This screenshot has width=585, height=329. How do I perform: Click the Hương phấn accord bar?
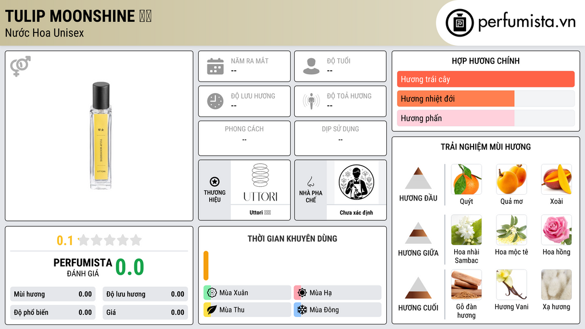[486, 118]
